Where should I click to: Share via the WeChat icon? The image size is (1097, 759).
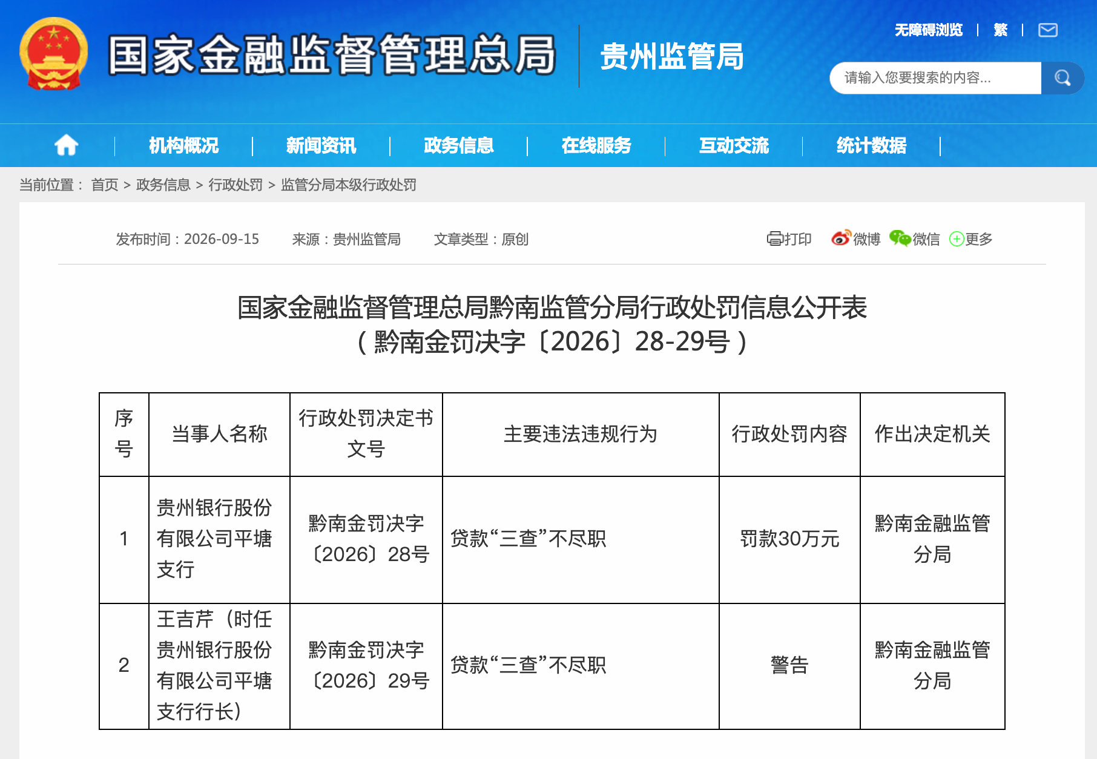click(900, 238)
